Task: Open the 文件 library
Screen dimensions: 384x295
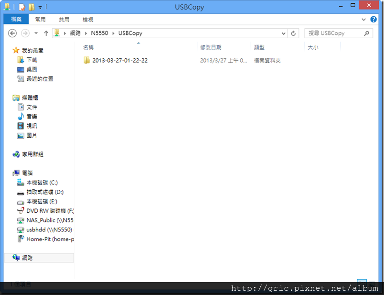Action: click(x=32, y=107)
